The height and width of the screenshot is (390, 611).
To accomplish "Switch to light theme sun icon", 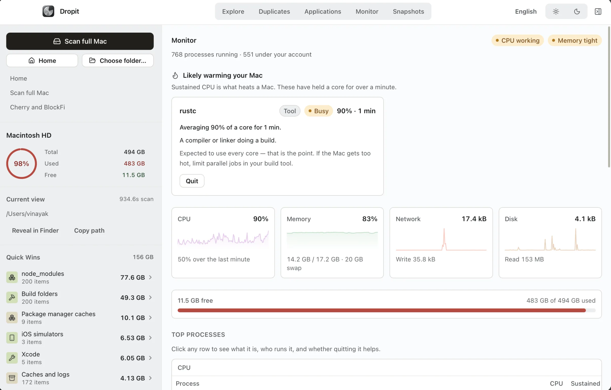I will pos(556,11).
